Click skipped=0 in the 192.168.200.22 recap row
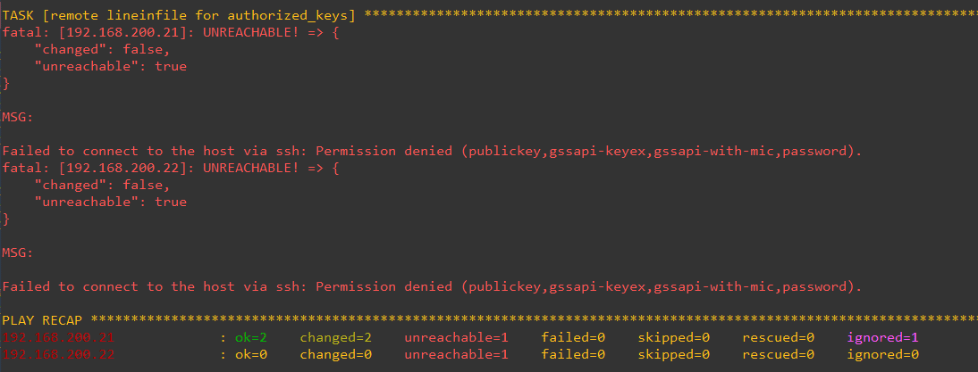Viewport: 978px width, 372px height. coord(673,354)
